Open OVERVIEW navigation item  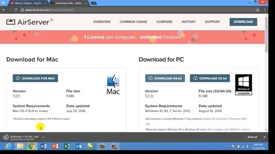point(102,22)
